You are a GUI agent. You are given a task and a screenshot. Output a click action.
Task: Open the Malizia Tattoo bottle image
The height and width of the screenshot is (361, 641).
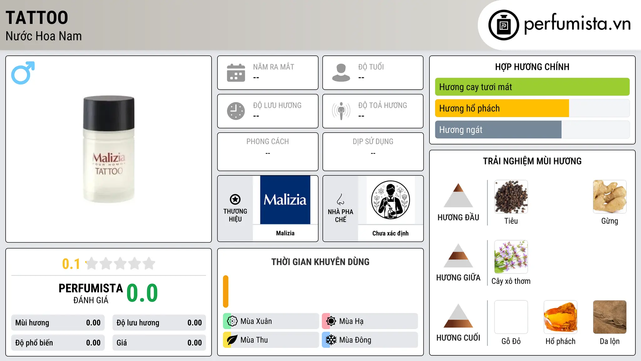[x=109, y=149]
